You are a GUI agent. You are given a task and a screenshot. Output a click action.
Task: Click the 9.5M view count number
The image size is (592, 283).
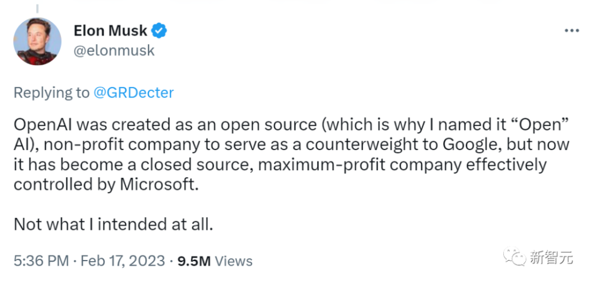pos(194,261)
